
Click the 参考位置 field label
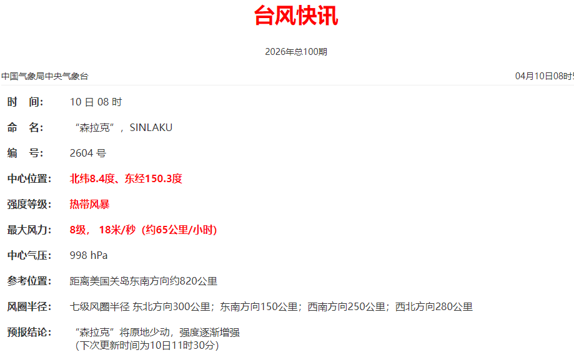(x=28, y=281)
